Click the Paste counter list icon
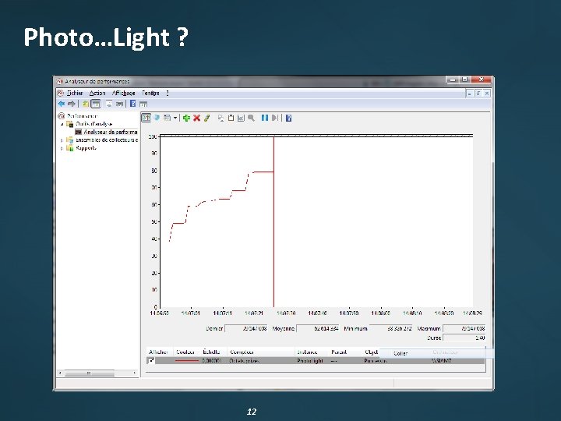This screenshot has height=421, width=561. point(231,118)
